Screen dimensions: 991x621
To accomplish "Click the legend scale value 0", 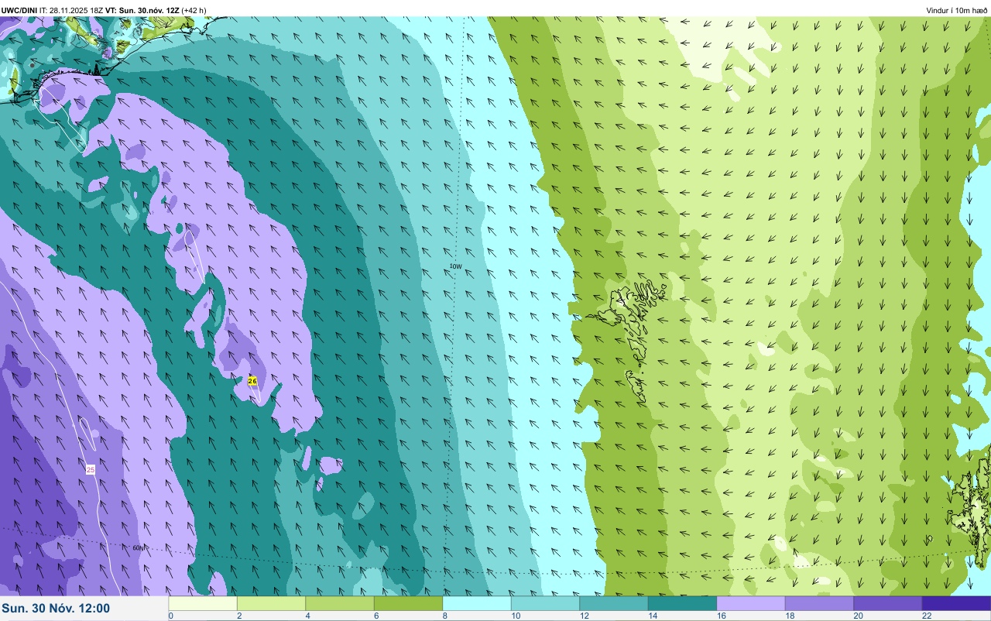I will (170, 616).
